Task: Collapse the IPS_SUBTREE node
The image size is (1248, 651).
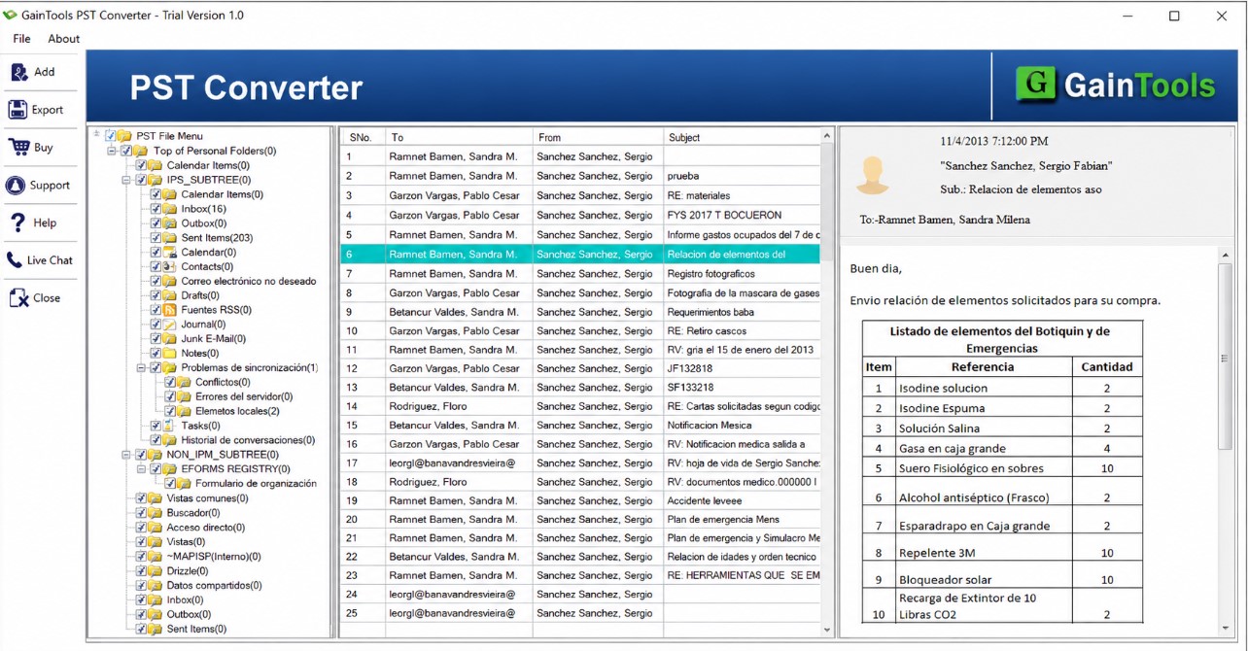Action: (127, 180)
